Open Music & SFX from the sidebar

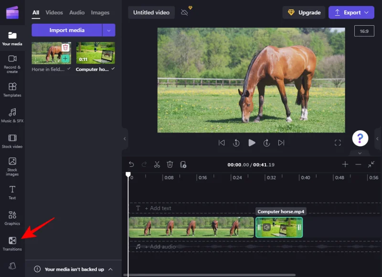(x=12, y=114)
